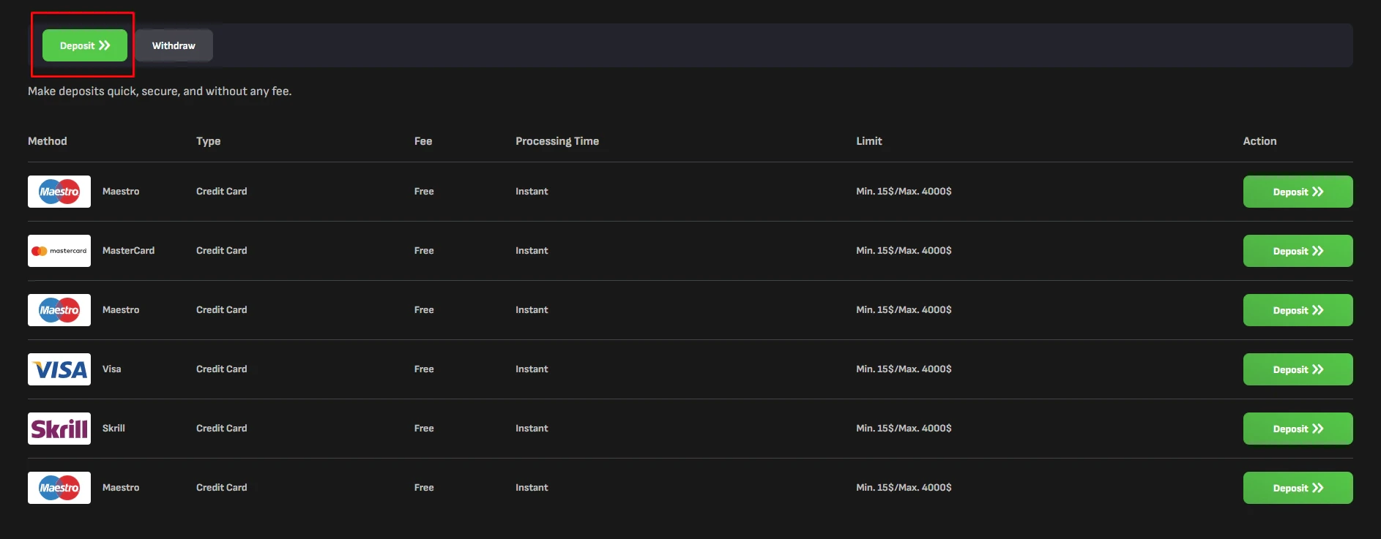Click the Skrill logo icon

[x=59, y=429]
